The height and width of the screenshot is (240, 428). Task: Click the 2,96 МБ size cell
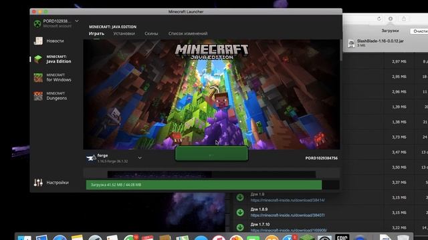tap(399, 92)
